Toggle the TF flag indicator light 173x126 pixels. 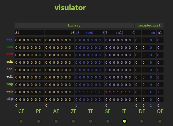pos(91,121)
